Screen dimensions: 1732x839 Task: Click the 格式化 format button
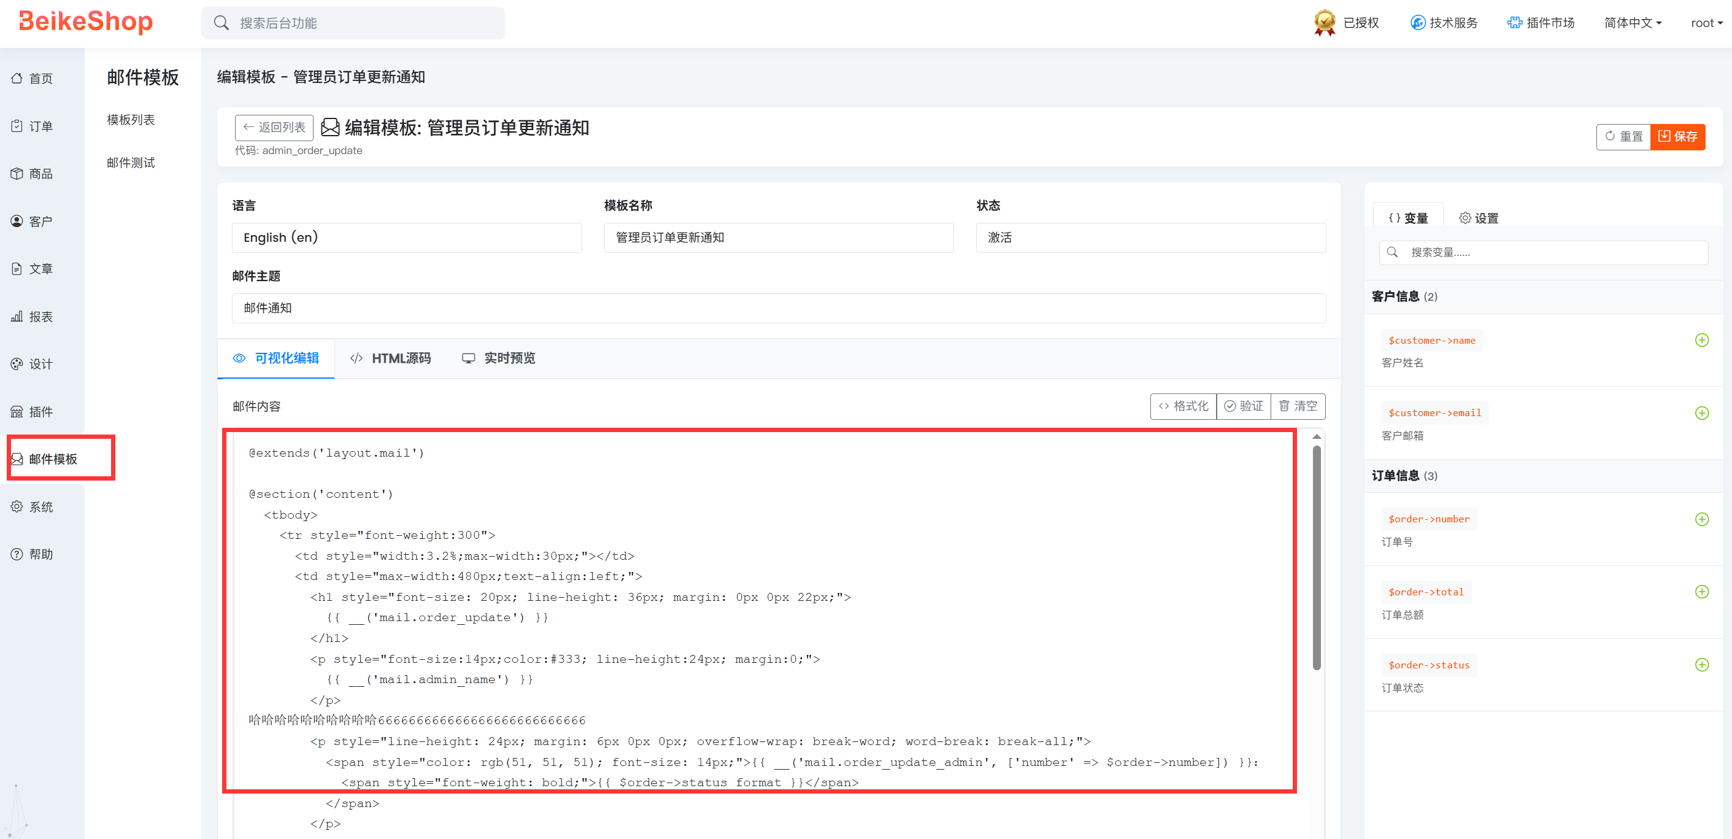pos(1183,406)
